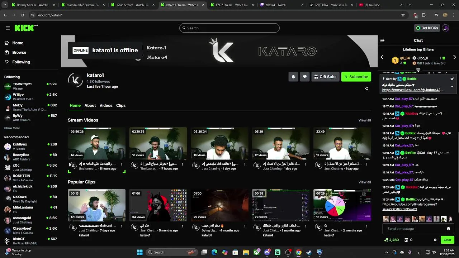The image size is (459, 258).
Task: Switch to the Clips channel tab
Action: pyautogui.click(x=121, y=105)
